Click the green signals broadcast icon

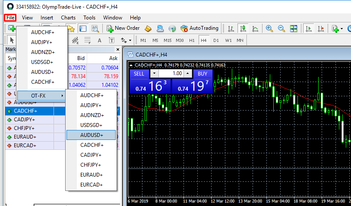pos(172,29)
